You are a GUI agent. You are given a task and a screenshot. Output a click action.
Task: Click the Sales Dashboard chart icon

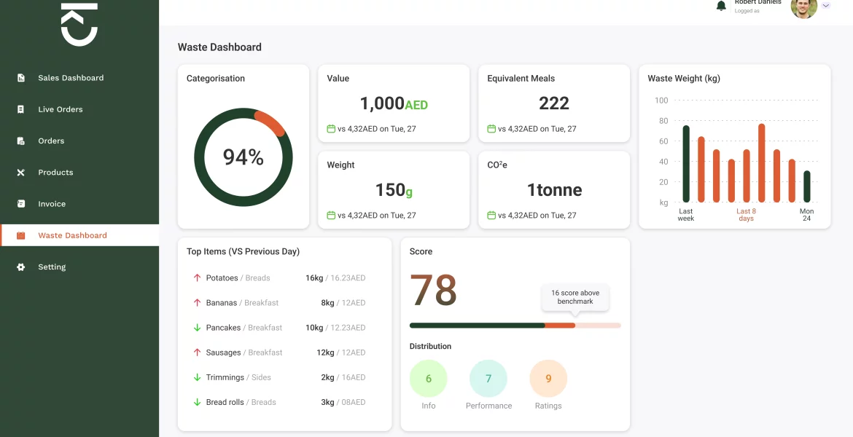coord(20,78)
